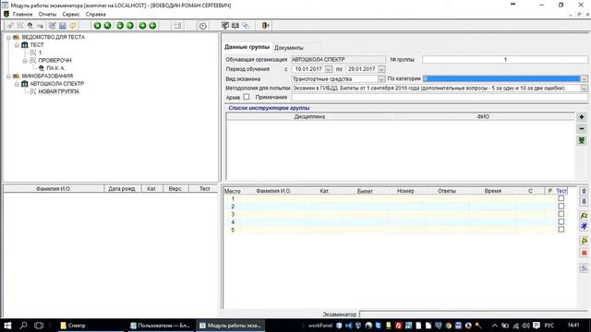Click the Билет column header
Image resolution: width=591 pixels, height=332 pixels.
pyautogui.click(x=365, y=191)
